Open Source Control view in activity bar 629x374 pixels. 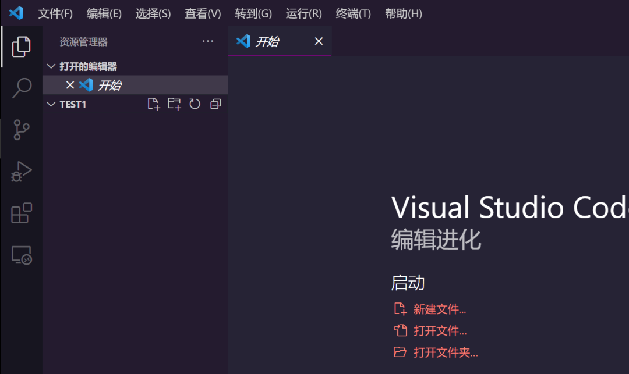click(22, 130)
